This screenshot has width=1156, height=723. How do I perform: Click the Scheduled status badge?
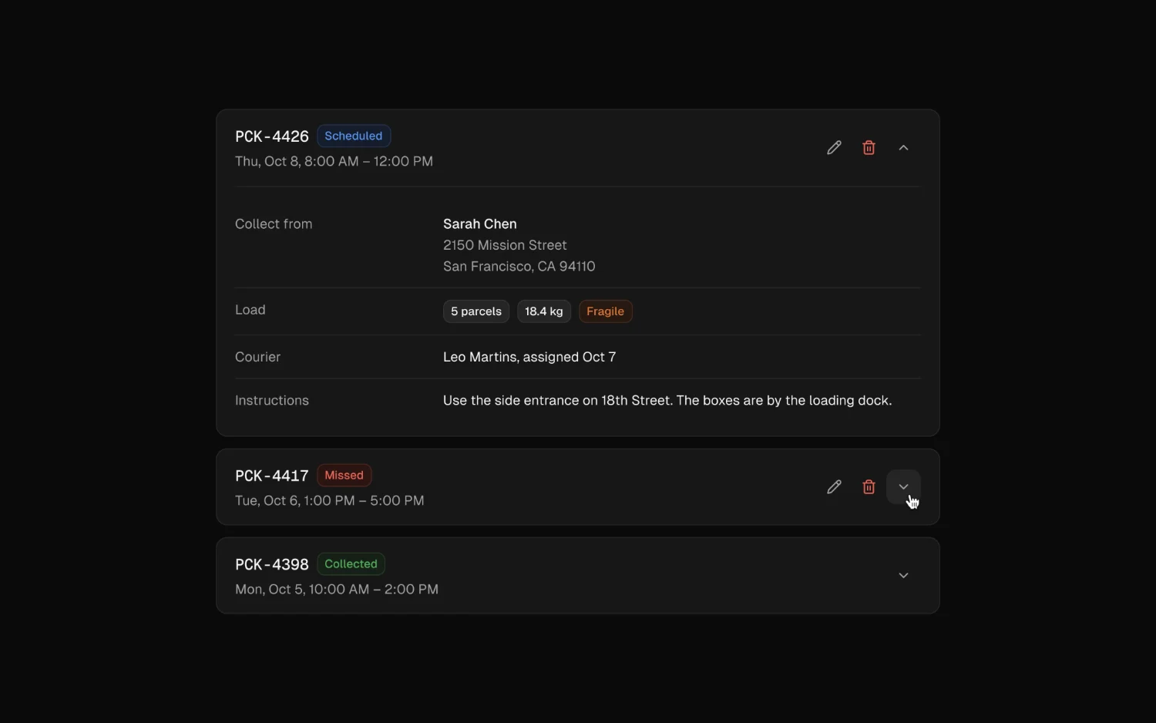354,136
